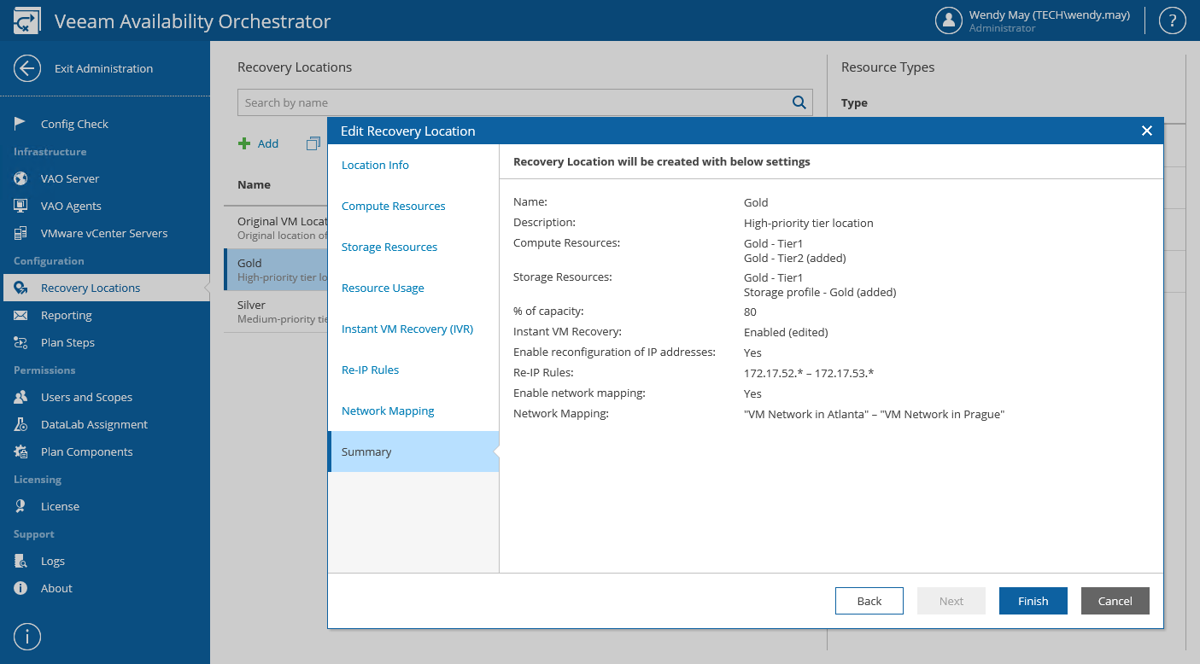Open the help question mark icon
The image size is (1200, 664).
click(1172, 20)
